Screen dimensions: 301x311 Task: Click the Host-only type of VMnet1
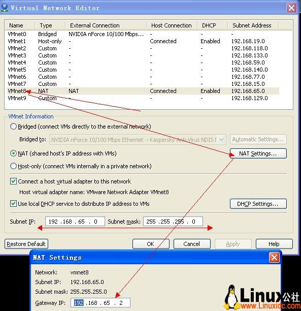[x=50, y=41]
